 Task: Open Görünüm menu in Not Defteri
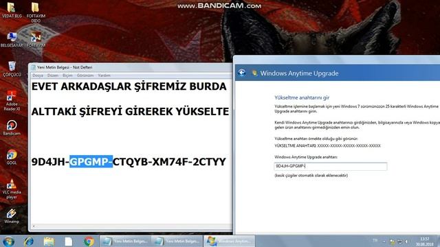[x=85, y=75]
